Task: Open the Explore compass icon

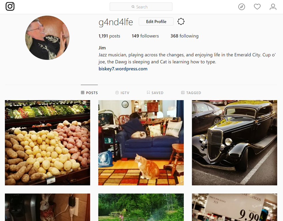Action: click(242, 7)
